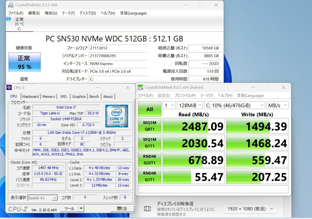Open the C: 10% drive selection dropdown

click(x=235, y=105)
